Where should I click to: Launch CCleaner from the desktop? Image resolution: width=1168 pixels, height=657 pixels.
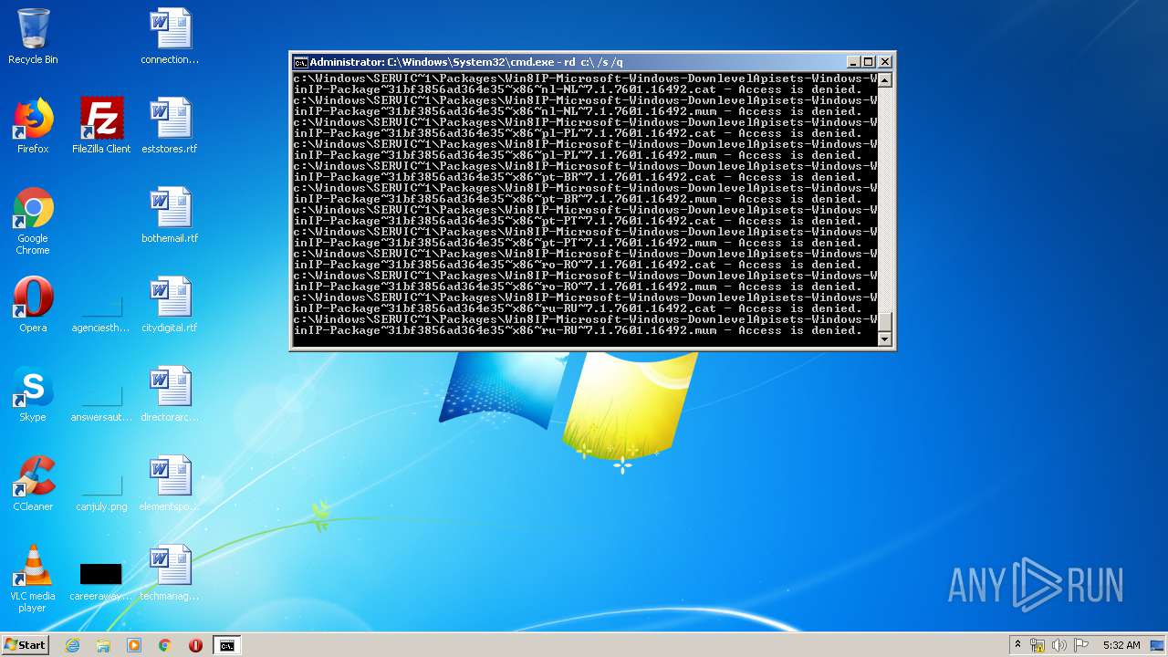click(33, 484)
